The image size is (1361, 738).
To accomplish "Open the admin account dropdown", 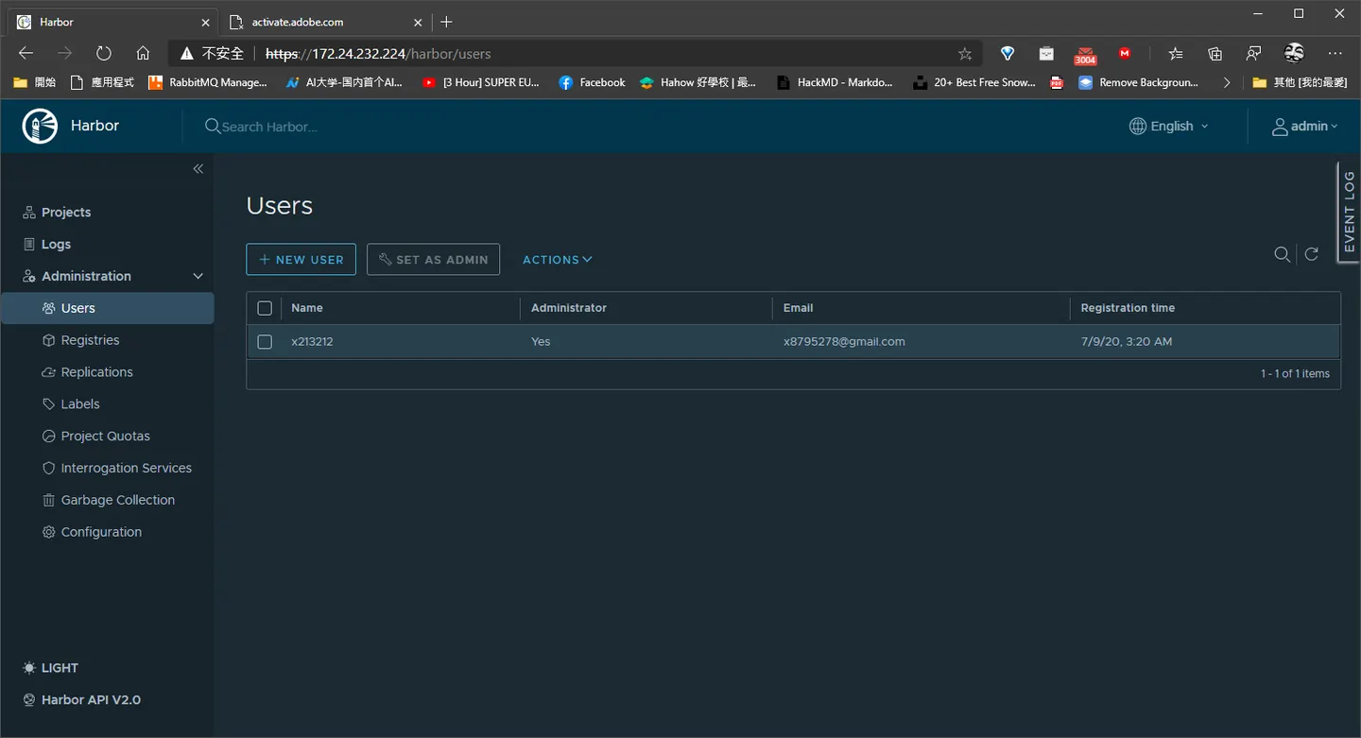I will tap(1305, 127).
